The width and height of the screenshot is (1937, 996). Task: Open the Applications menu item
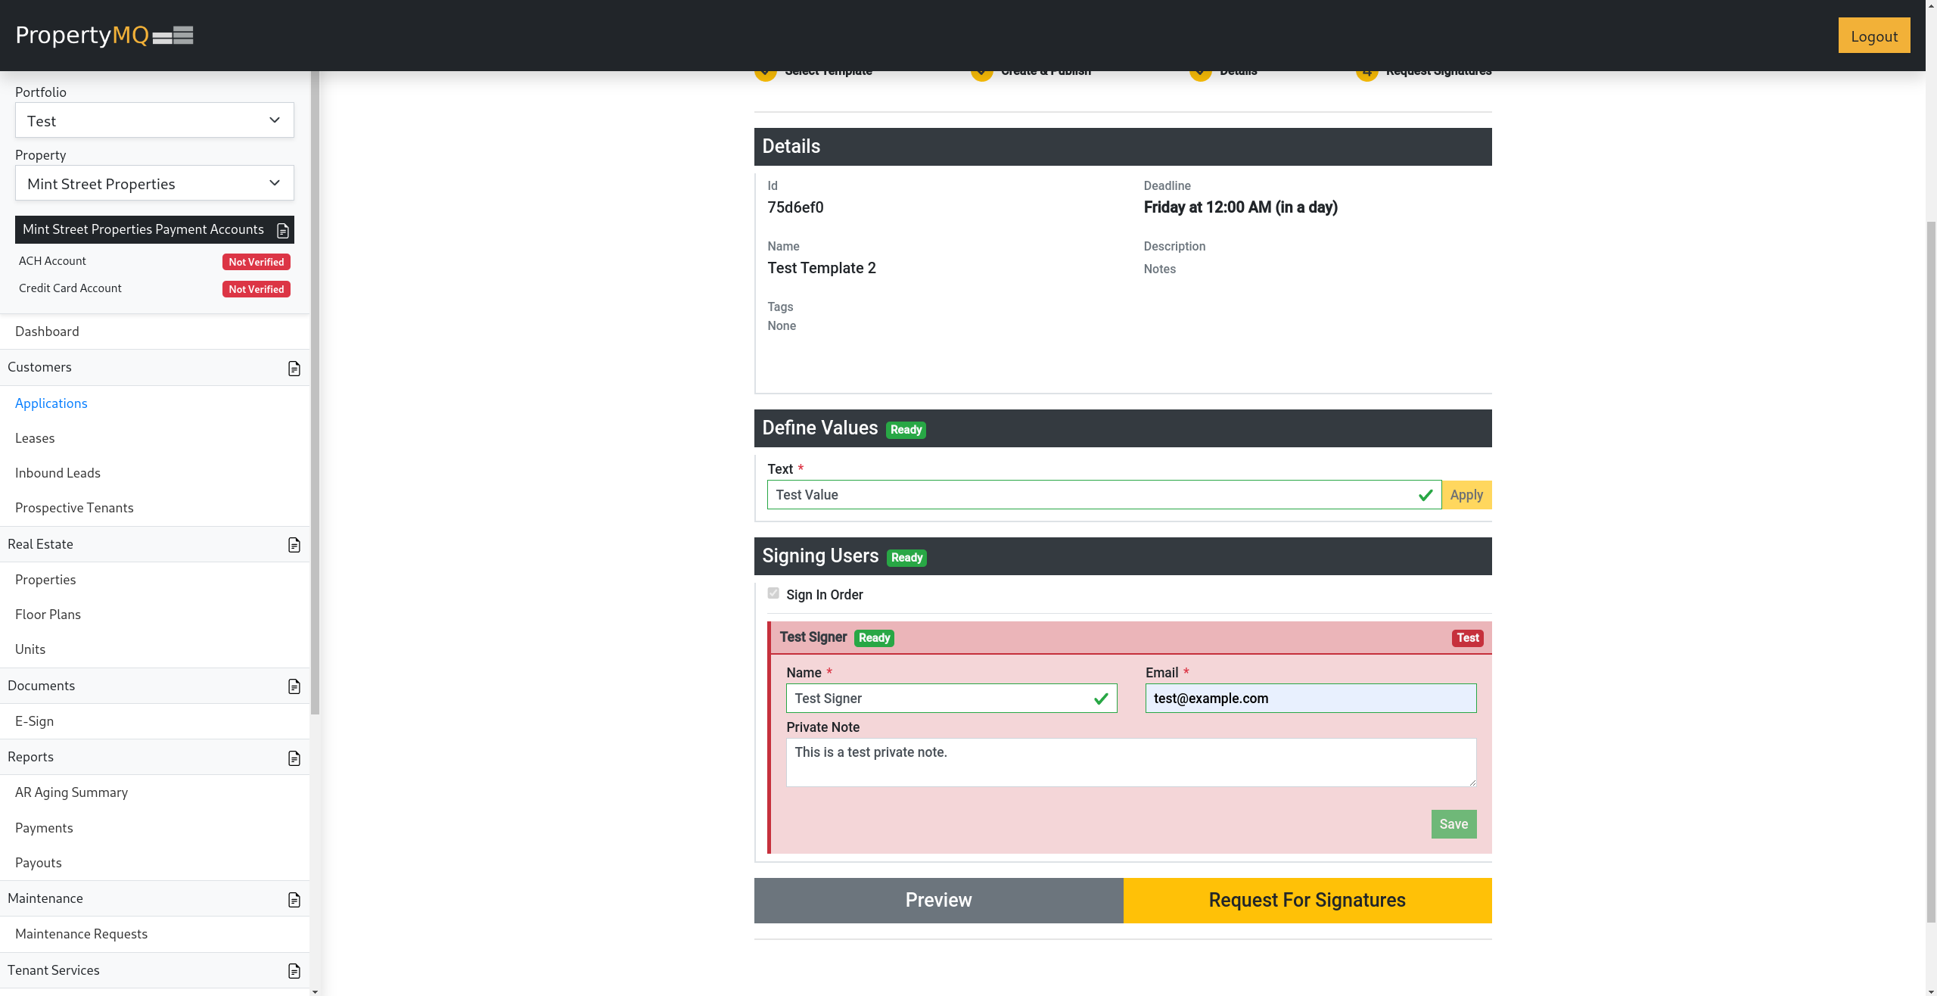(x=51, y=403)
